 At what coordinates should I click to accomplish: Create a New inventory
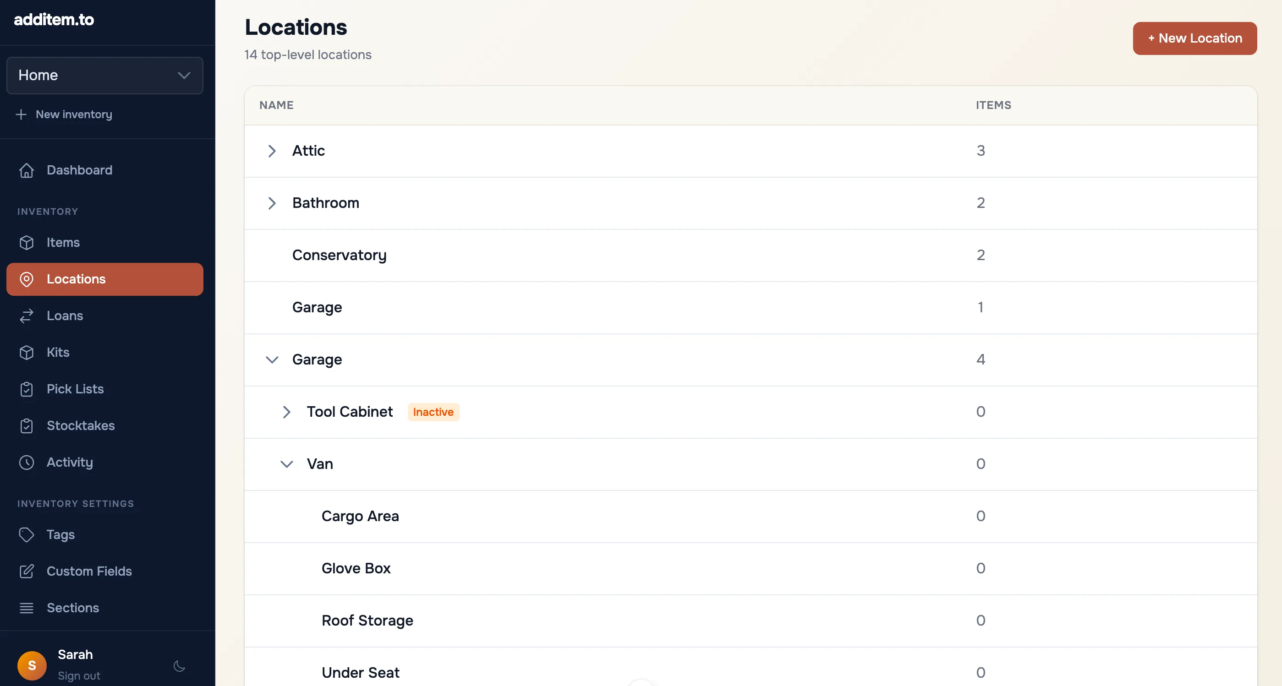click(x=64, y=114)
